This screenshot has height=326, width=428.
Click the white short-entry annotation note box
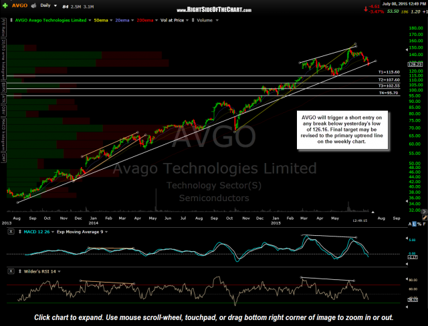pos(342,130)
